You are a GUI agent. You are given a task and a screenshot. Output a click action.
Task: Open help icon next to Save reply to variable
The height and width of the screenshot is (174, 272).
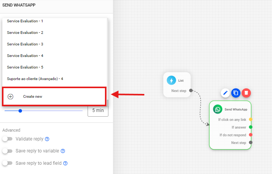pos(63,151)
